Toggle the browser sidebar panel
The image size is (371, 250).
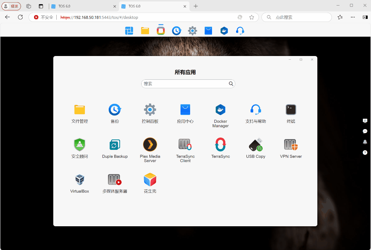365,17
